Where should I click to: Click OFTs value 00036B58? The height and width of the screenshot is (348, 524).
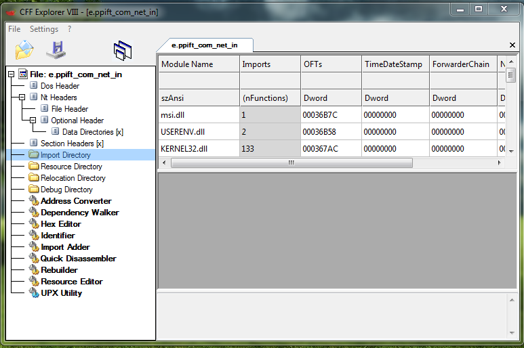[x=331, y=132]
